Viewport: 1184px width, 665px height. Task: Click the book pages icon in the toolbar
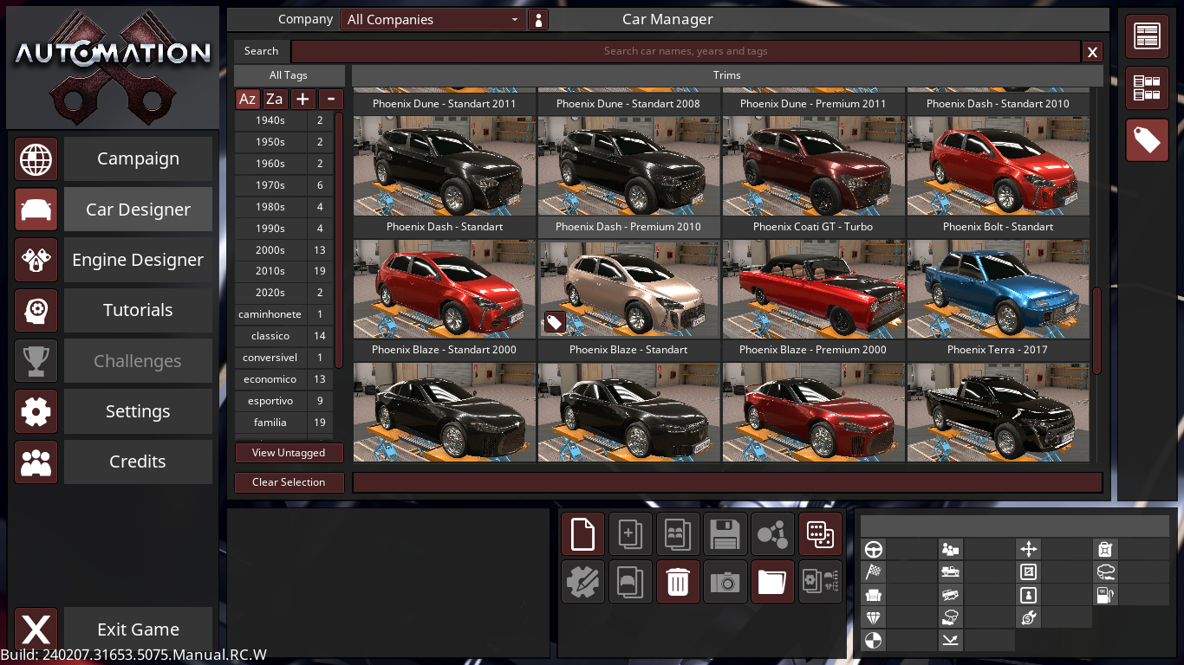coord(677,533)
